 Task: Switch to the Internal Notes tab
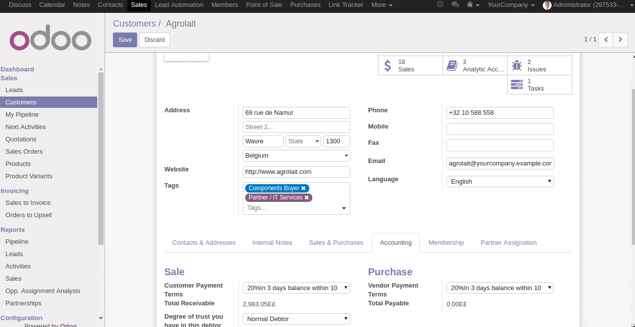point(272,243)
